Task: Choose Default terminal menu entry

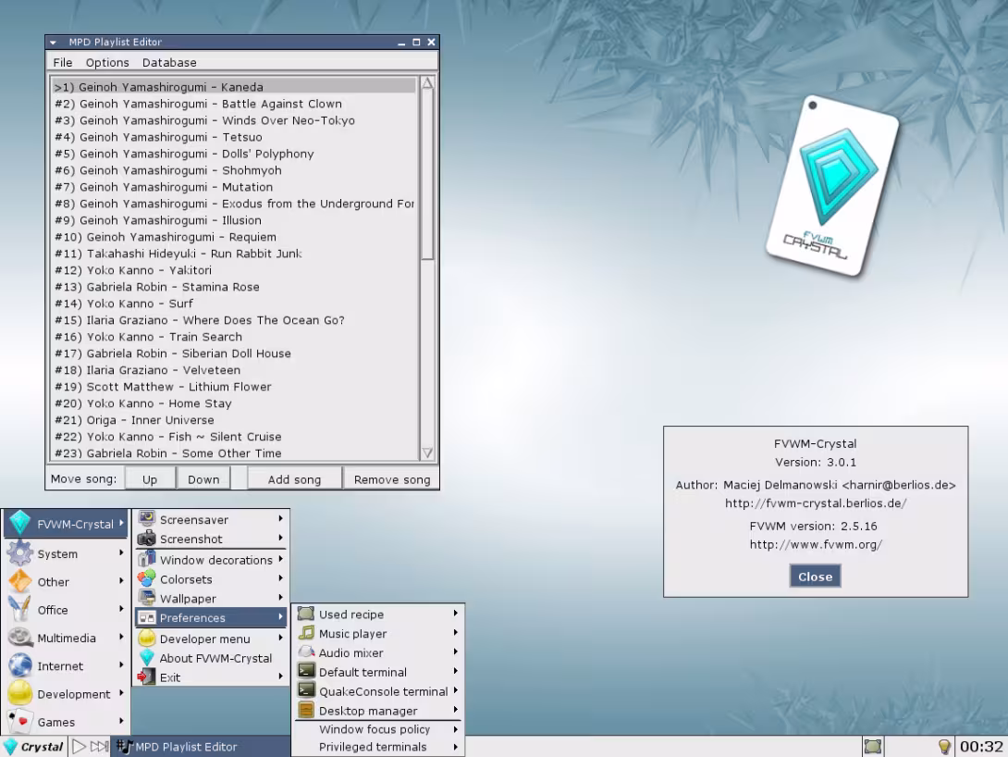Action: [x=378, y=672]
